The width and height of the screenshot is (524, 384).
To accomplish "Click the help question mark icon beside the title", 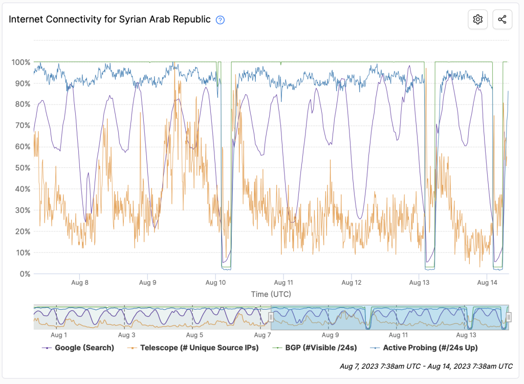I will tap(220, 20).
